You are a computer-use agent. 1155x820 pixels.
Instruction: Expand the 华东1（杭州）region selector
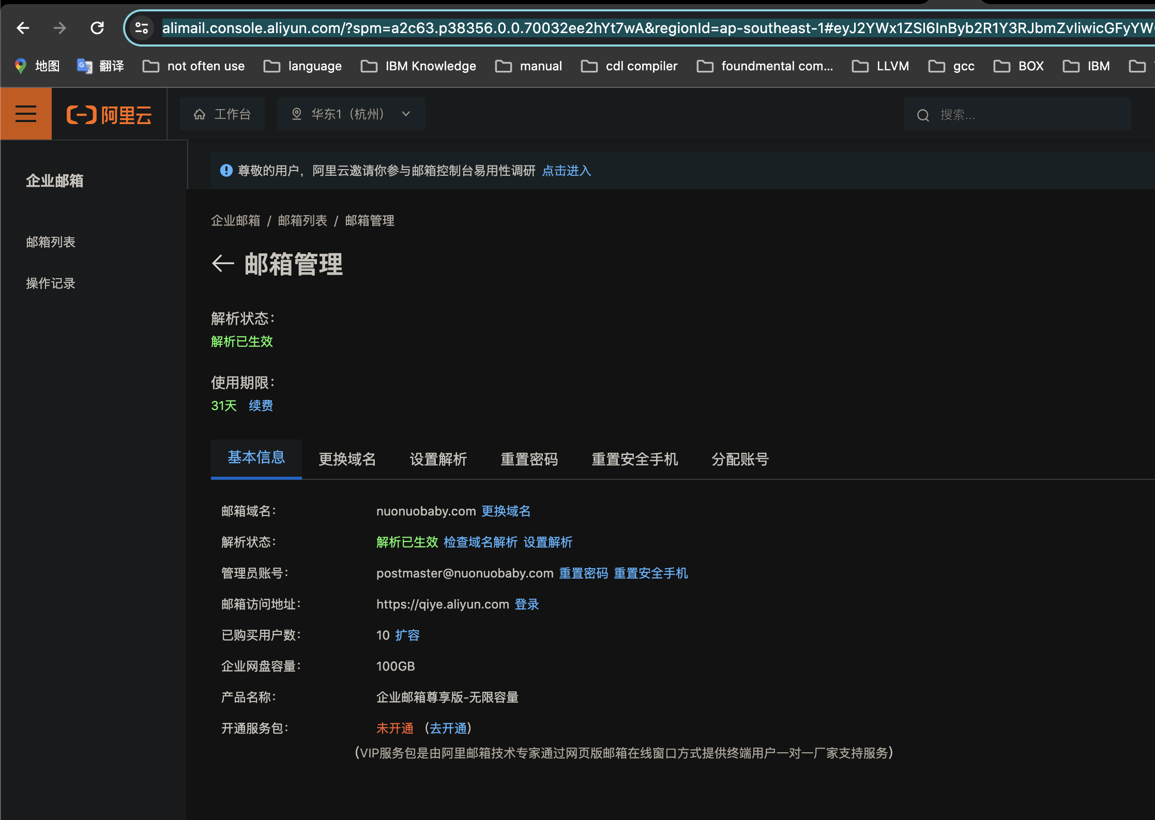[351, 114]
